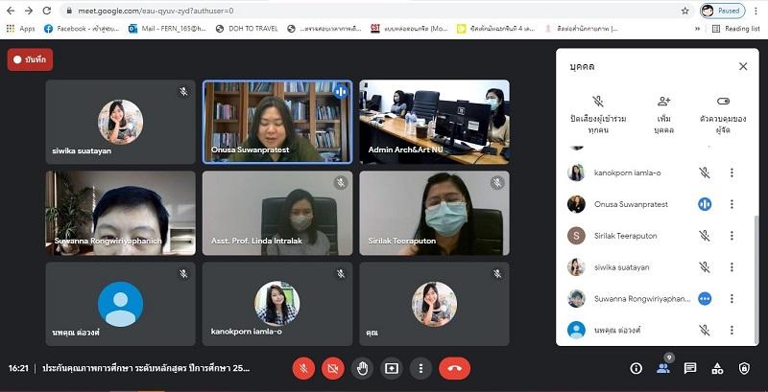The image size is (768, 392).
Task: Open the Mail - FERN_165 bookmark
Action: pos(167,29)
